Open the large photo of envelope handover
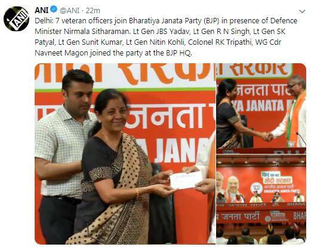Image resolution: width=311 pixels, height=247 pixels. tap(125, 153)
